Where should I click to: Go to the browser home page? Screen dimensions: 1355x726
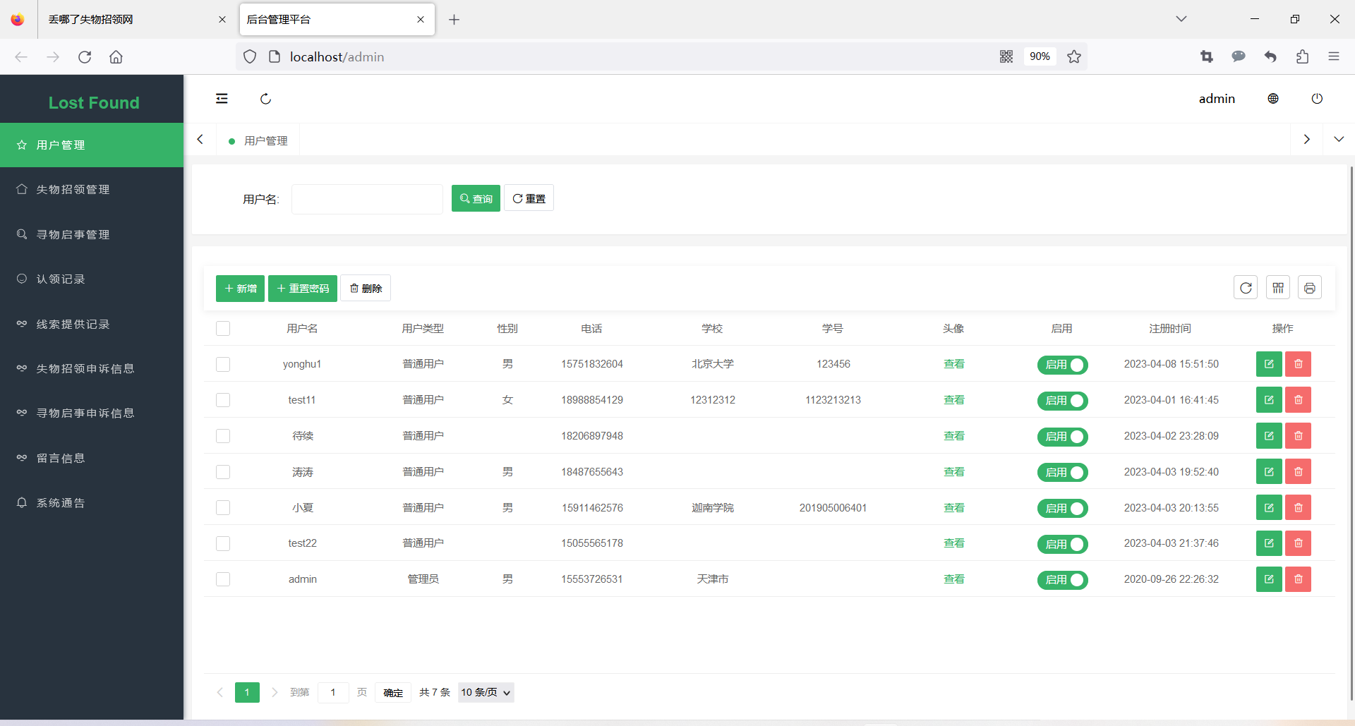(x=116, y=56)
